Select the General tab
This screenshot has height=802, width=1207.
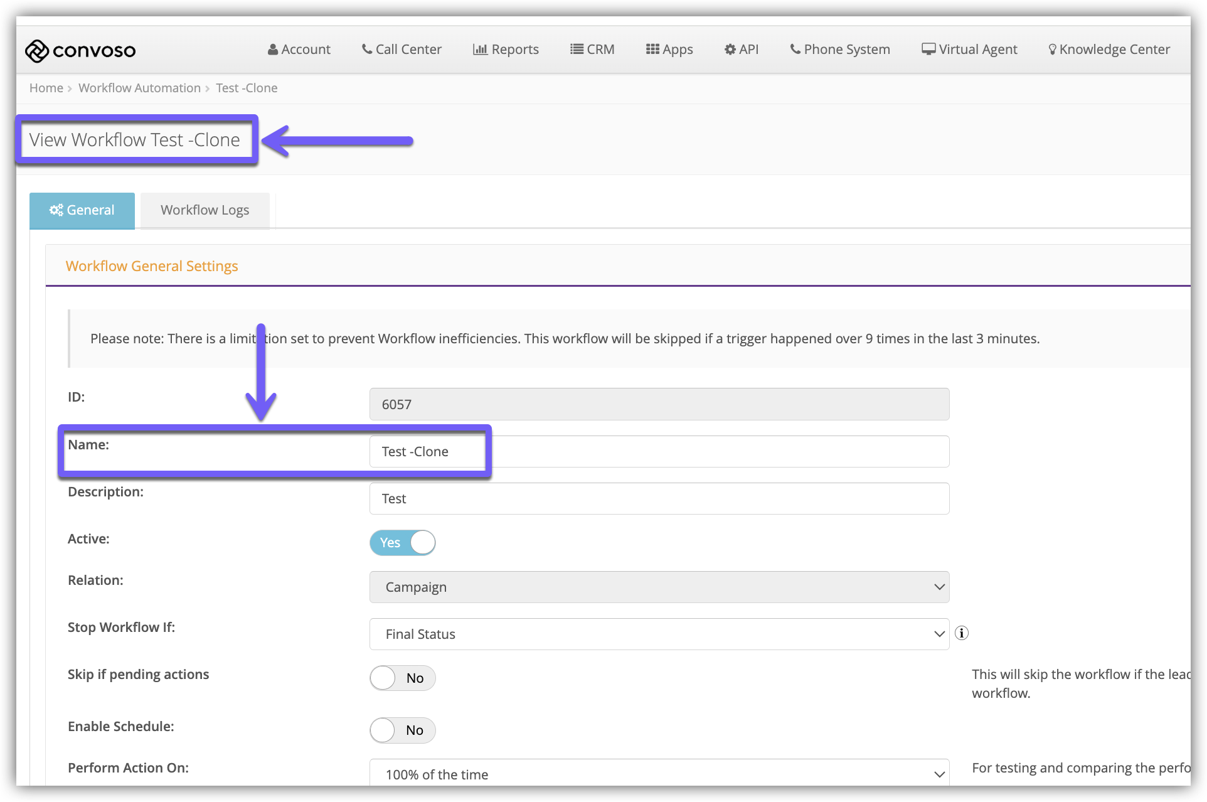pyautogui.click(x=82, y=210)
